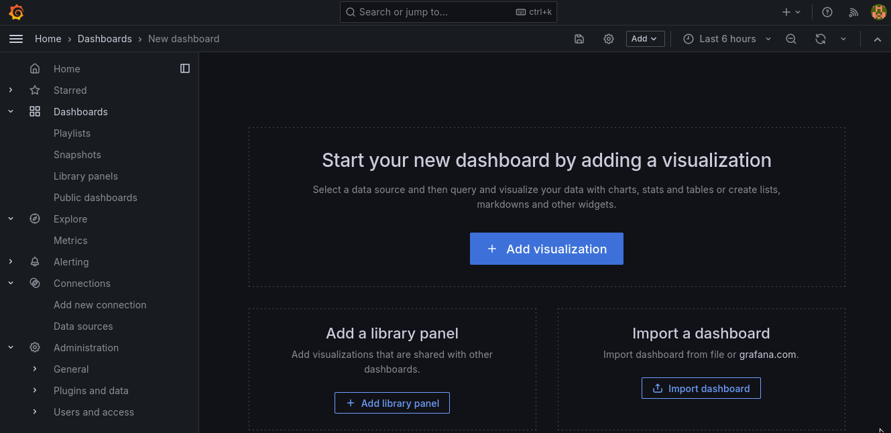This screenshot has height=433, width=891.
Task: Collapse the top toolbar with up chevron
Action: 877,39
